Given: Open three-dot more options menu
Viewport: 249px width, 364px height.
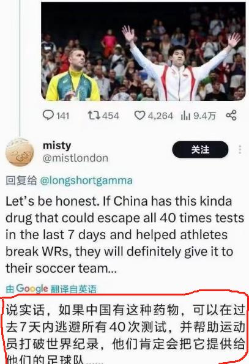Looking at the screenshot, I should click(240, 149).
